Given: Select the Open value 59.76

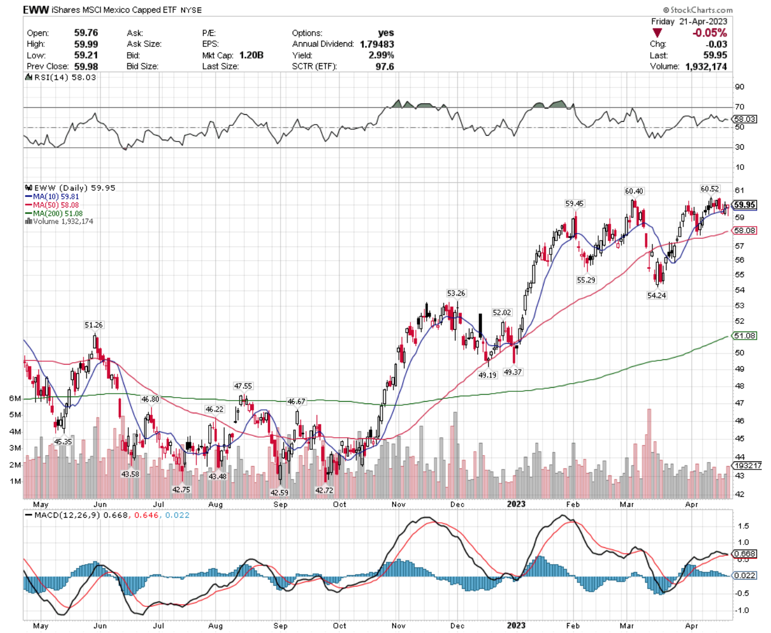Looking at the screenshot, I should coord(86,33).
